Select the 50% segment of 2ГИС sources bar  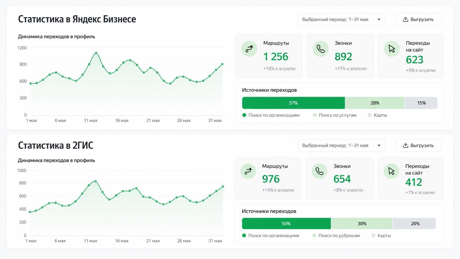coord(286,224)
